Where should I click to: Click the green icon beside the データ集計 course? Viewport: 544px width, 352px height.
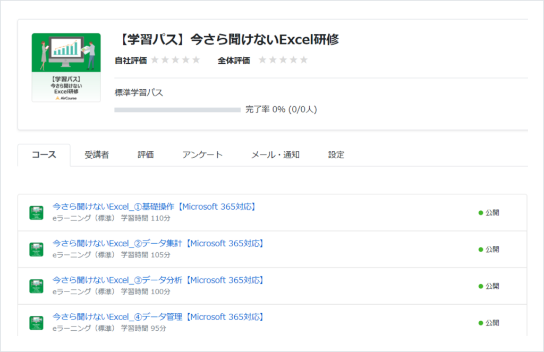(x=36, y=250)
